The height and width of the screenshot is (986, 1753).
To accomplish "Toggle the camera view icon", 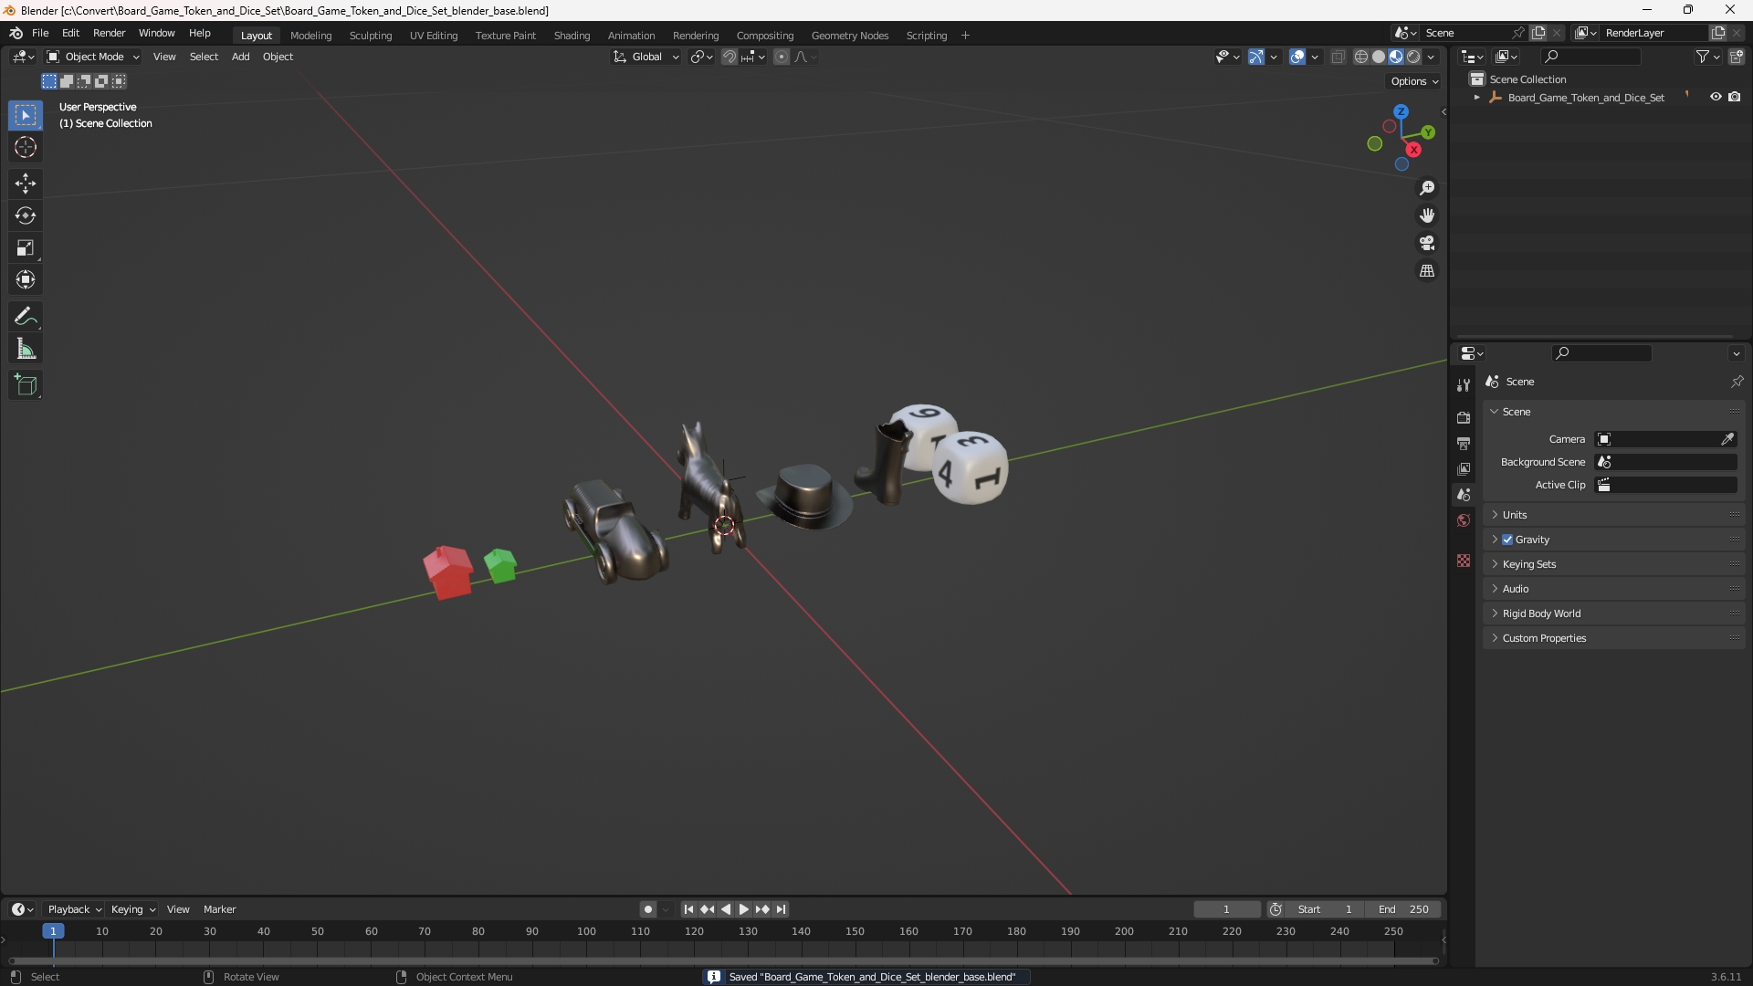I will 1427,243.
